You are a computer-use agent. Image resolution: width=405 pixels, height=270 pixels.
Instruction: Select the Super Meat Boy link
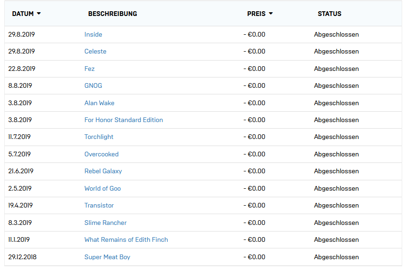coord(107,257)
